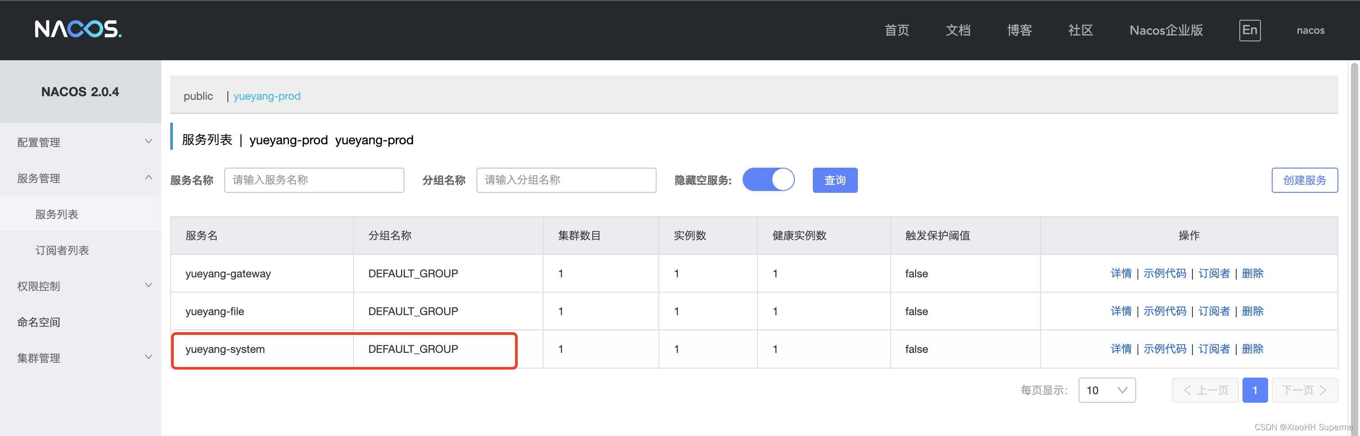Click the 创建服务 button

1304,180
